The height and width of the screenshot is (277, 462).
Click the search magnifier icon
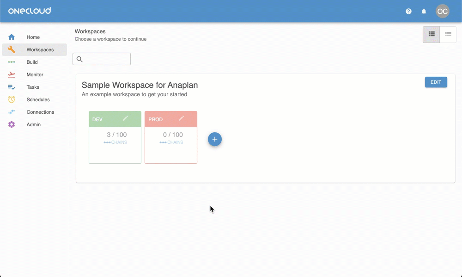pos(79,59)
